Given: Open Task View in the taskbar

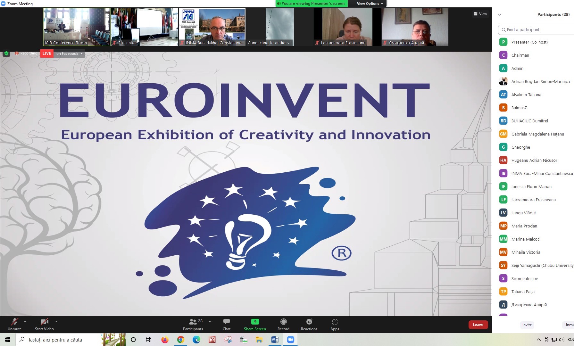Looking at the screenshot, I should point(149,340).
